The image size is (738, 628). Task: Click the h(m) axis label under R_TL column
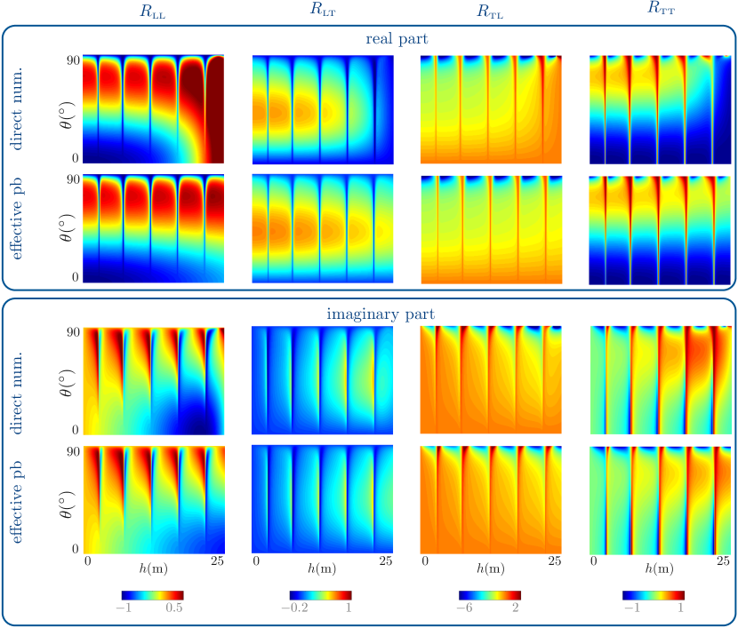491,568
